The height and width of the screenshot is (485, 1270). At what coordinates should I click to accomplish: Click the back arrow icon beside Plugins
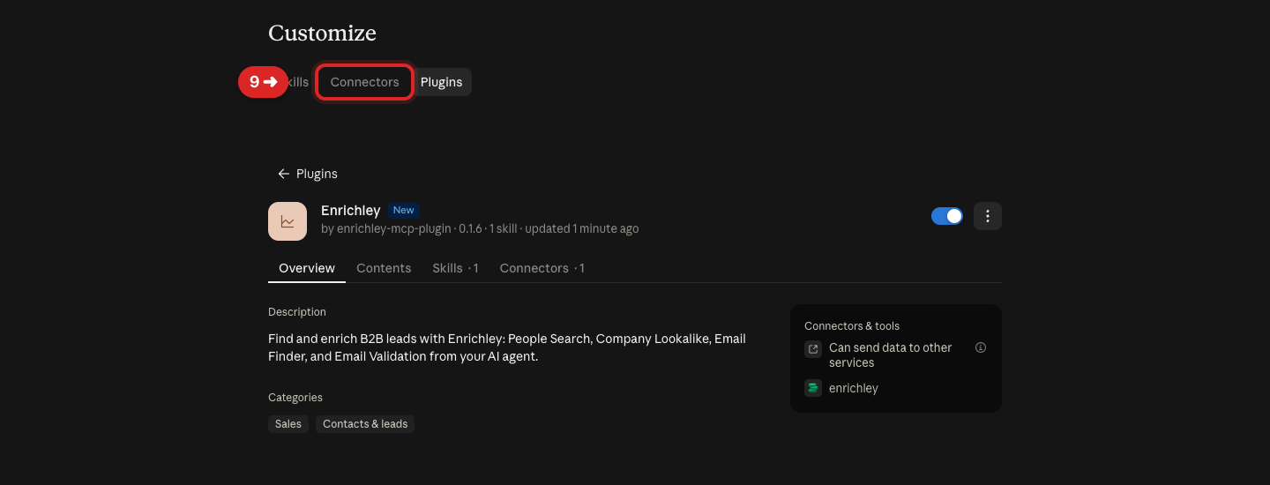(x=283, y=174)
